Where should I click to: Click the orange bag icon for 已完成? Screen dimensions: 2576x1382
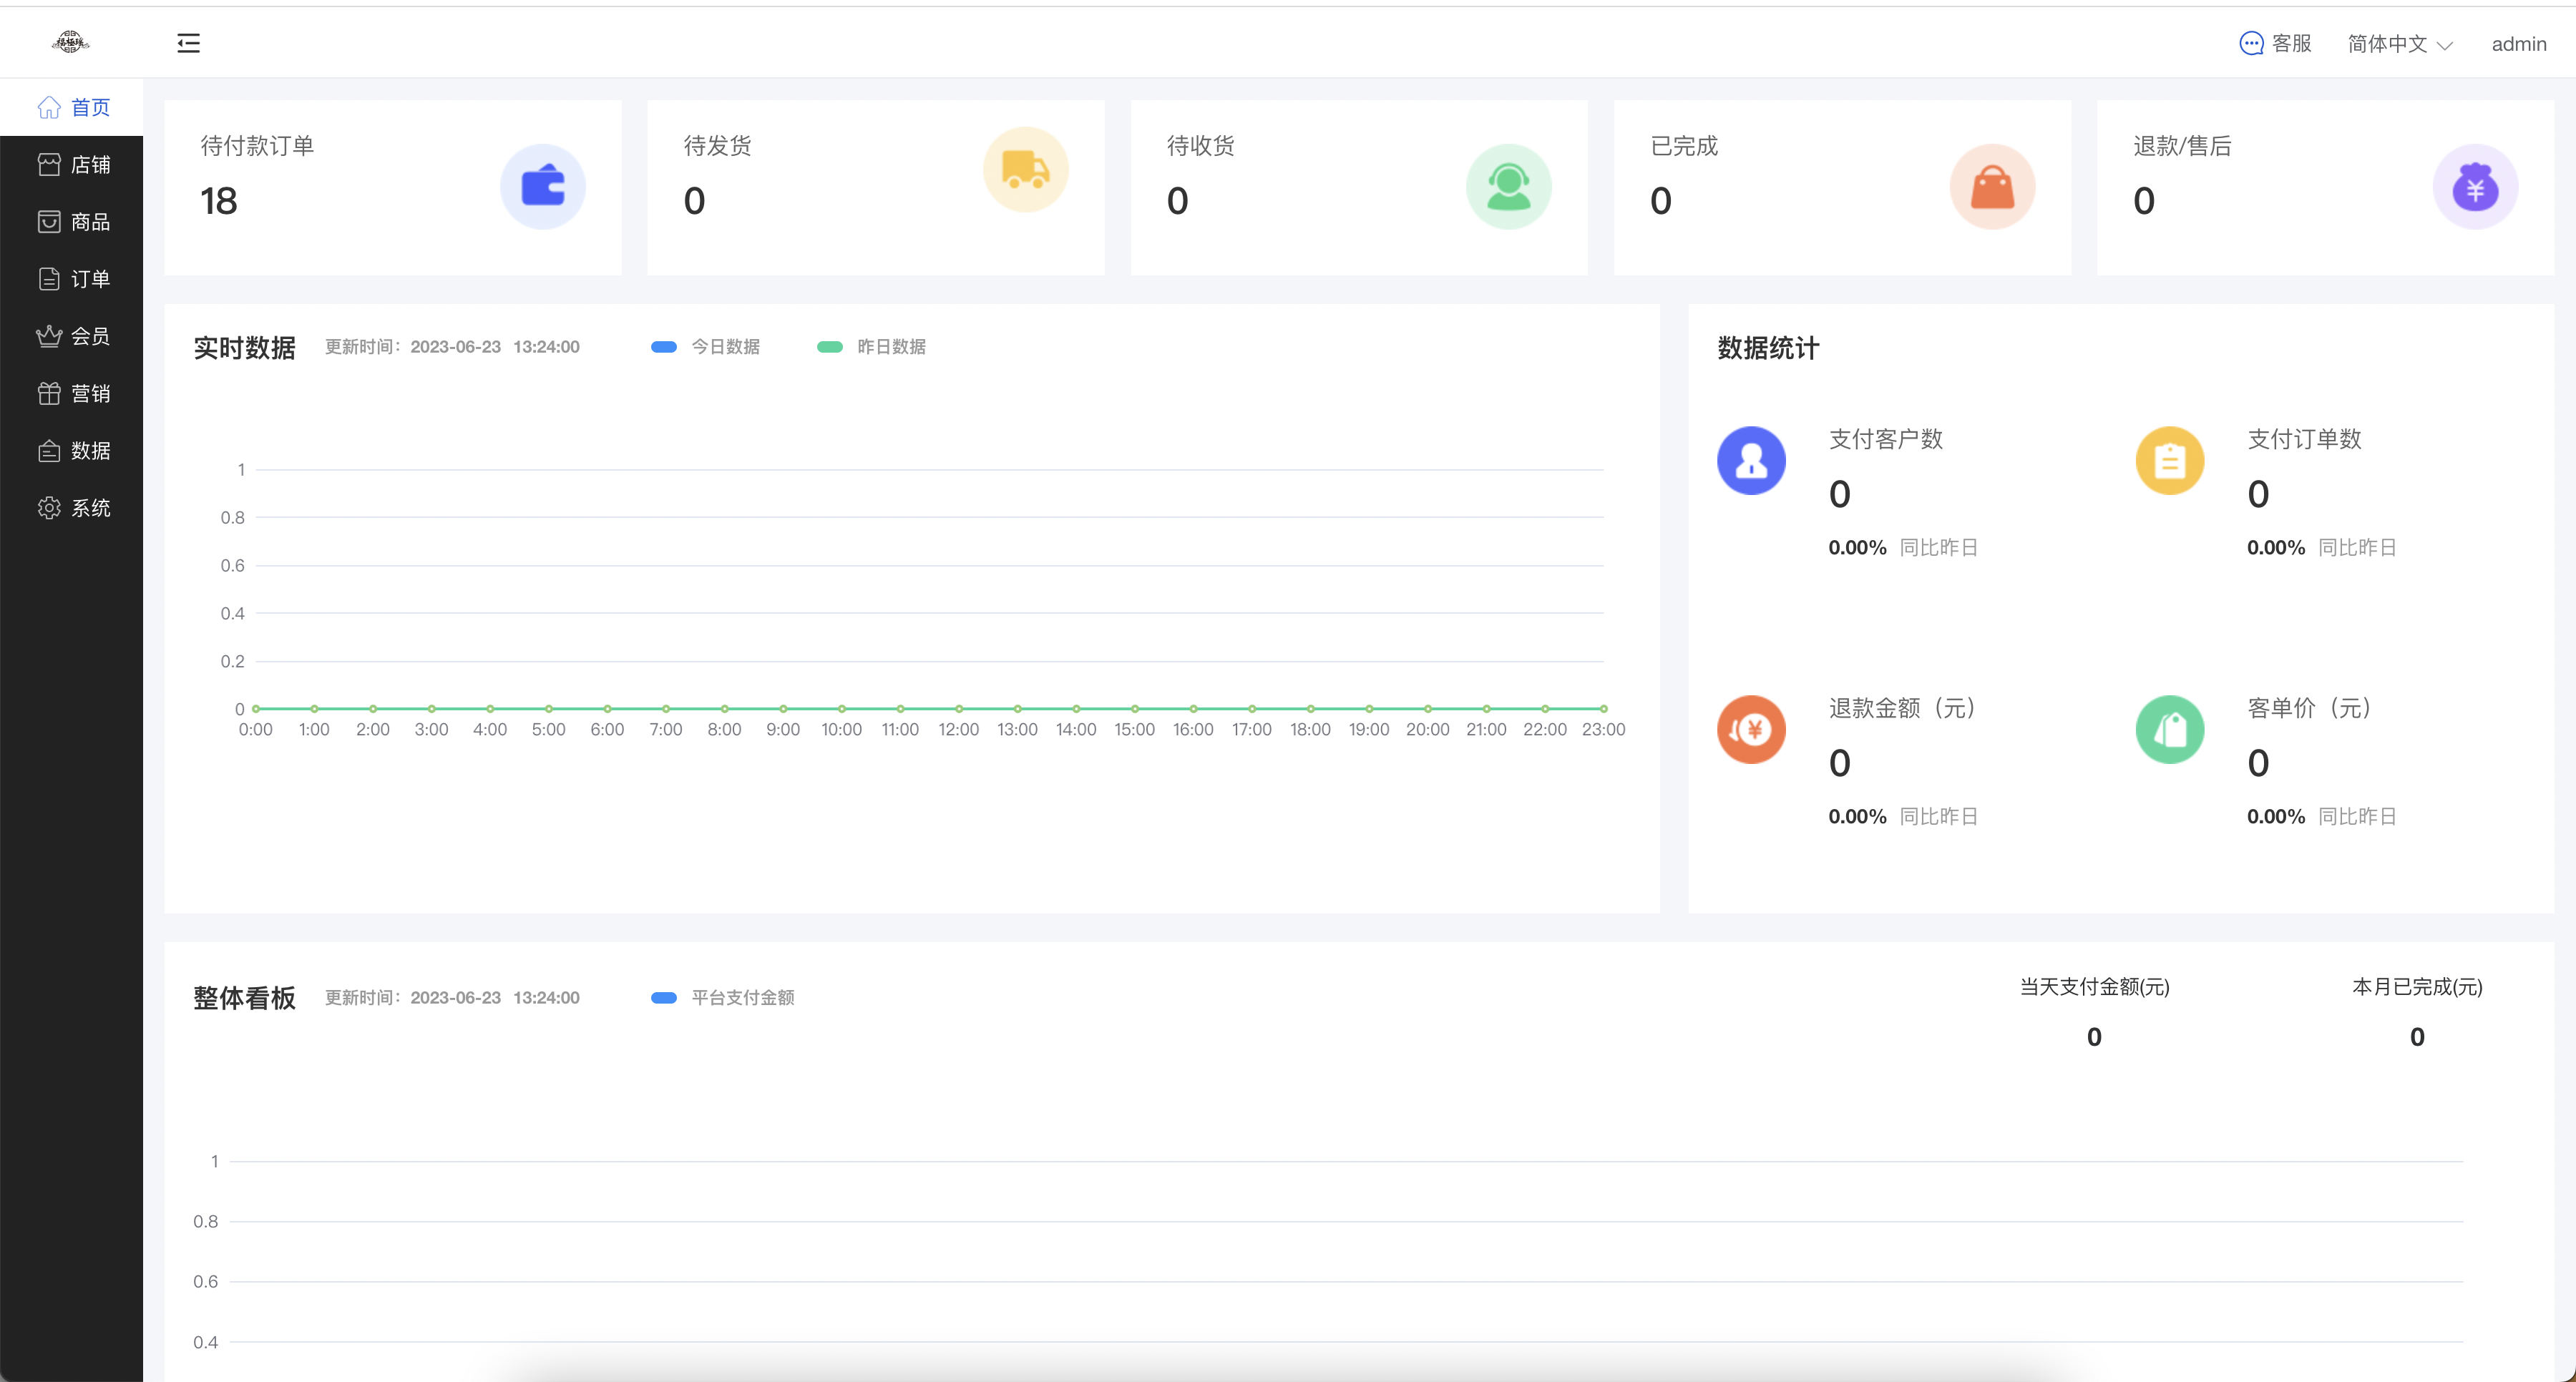coord(1993,187)
